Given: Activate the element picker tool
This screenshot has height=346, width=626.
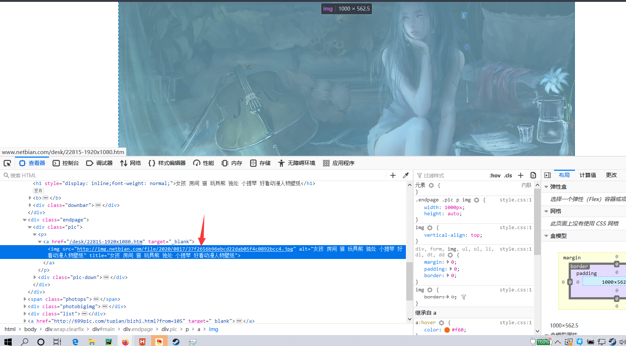Looking at the screenshot, I should coord(7,163).
